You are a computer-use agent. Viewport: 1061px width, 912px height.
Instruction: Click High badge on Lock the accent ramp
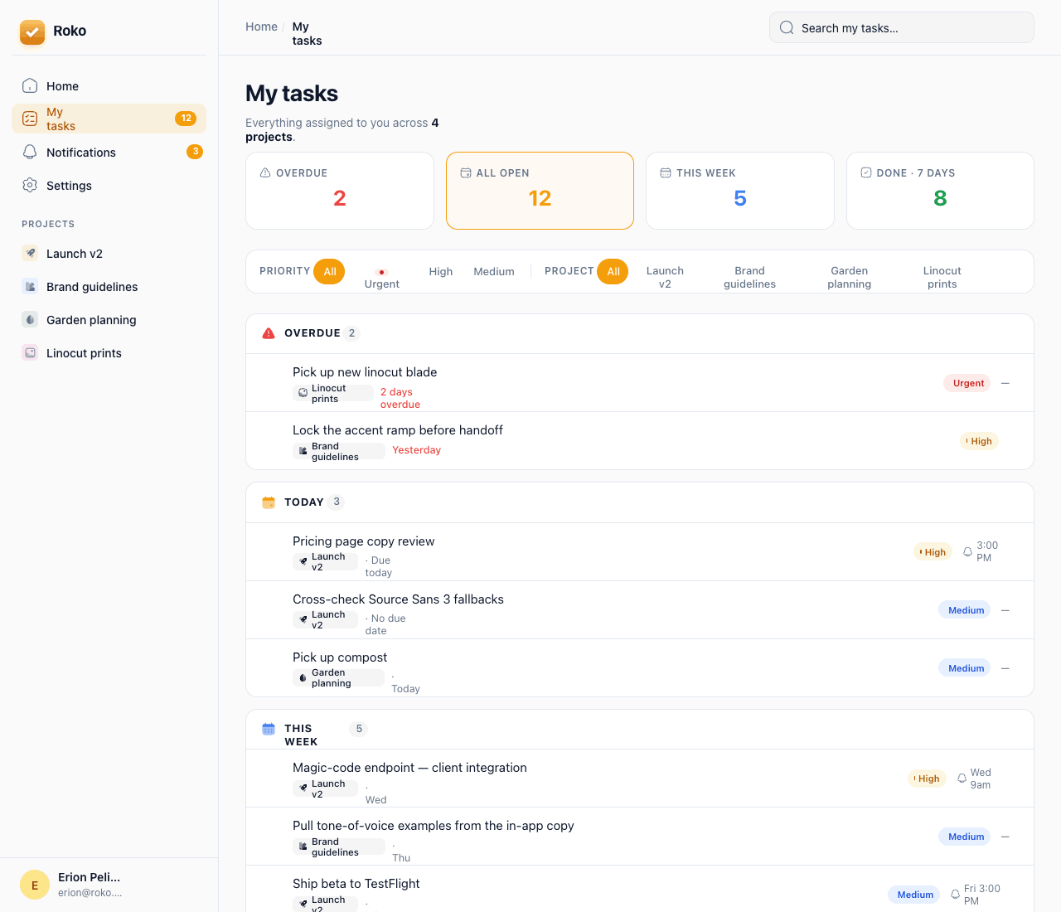click(980, 441)
